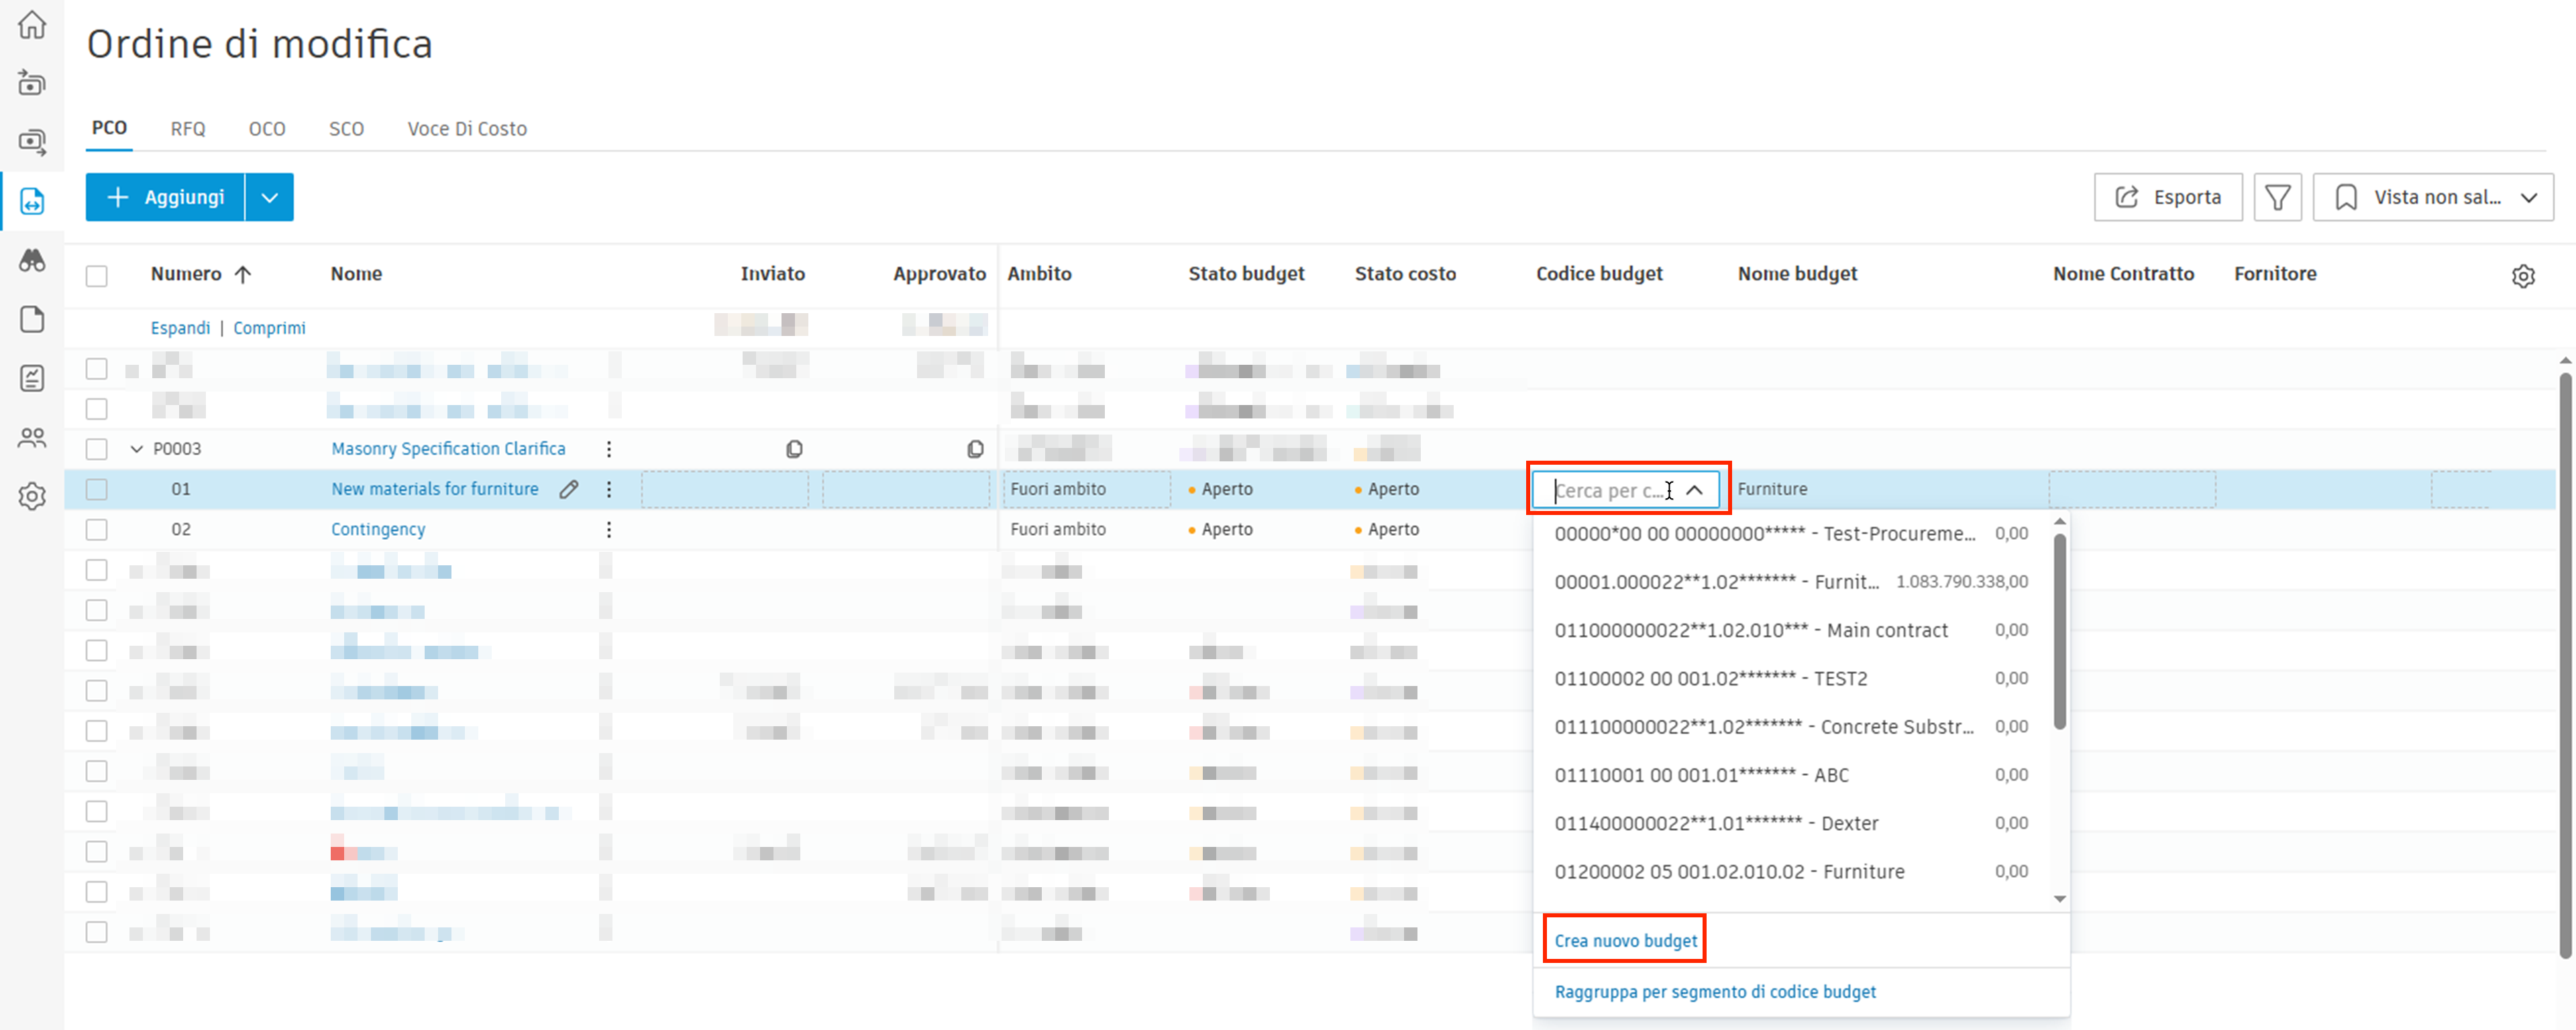Open the Voce Di Costo tab
This screenshot has width=2576, height=1030.
pos(466,128)
